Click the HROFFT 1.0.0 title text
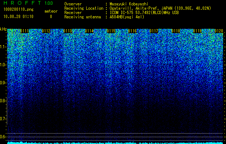This screenshot has width=226, height=144. tap(28, 3)
